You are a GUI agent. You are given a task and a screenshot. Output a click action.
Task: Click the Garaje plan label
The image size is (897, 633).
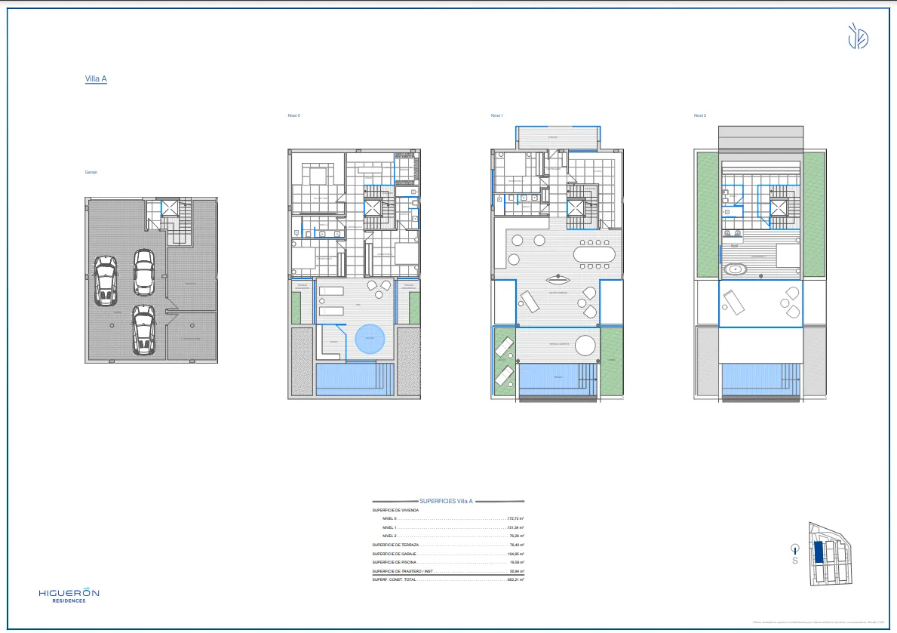(x=91, y=172)
